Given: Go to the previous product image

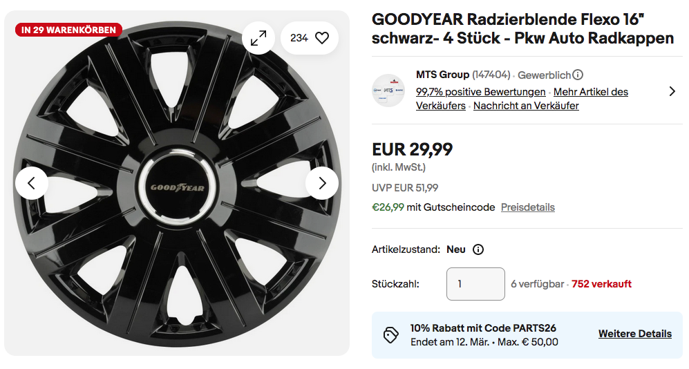Looking at the screenshot, I should (x=31, y=183).
